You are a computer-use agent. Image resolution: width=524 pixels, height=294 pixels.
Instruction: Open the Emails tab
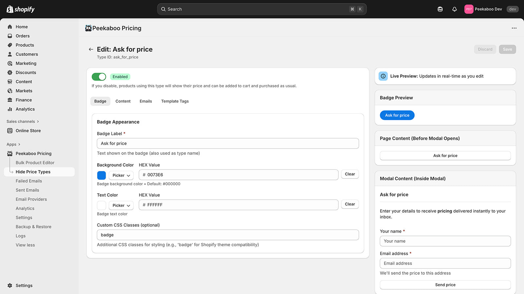coord(146,101)
